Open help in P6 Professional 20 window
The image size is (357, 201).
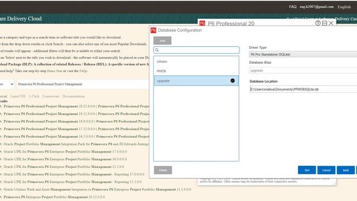[318, 23]
